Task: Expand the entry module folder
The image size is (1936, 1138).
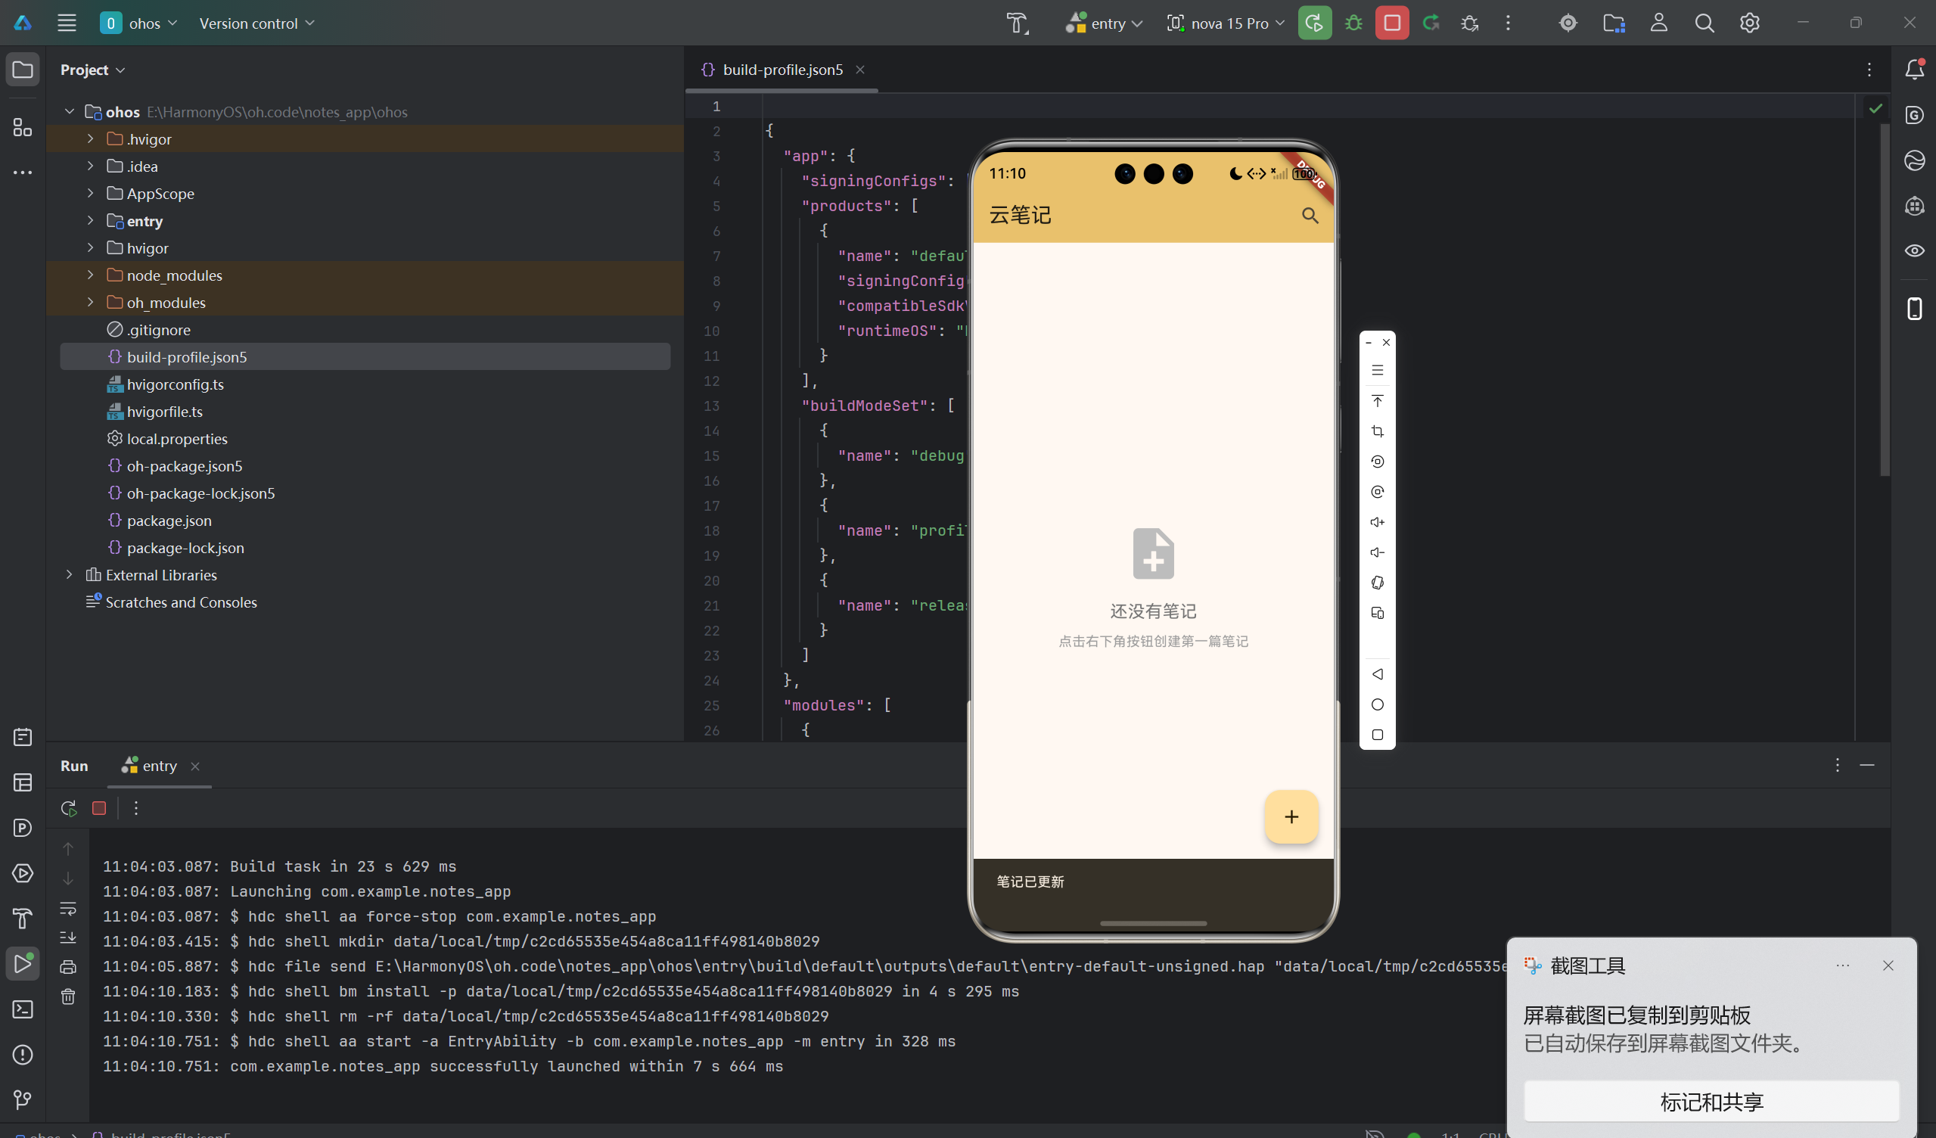Action: tap(90, 221)
